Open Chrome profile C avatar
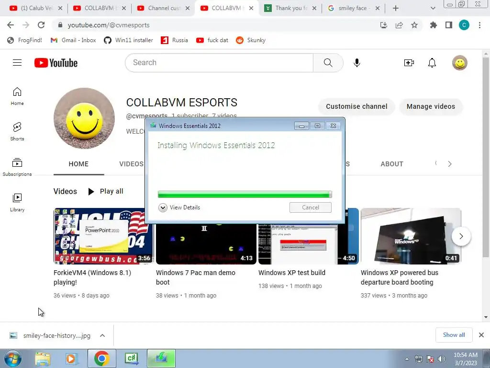The width and height of the screenshot is (490, 368). (464, 25)
